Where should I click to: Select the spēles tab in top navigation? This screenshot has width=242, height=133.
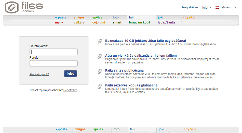(97, 18)
